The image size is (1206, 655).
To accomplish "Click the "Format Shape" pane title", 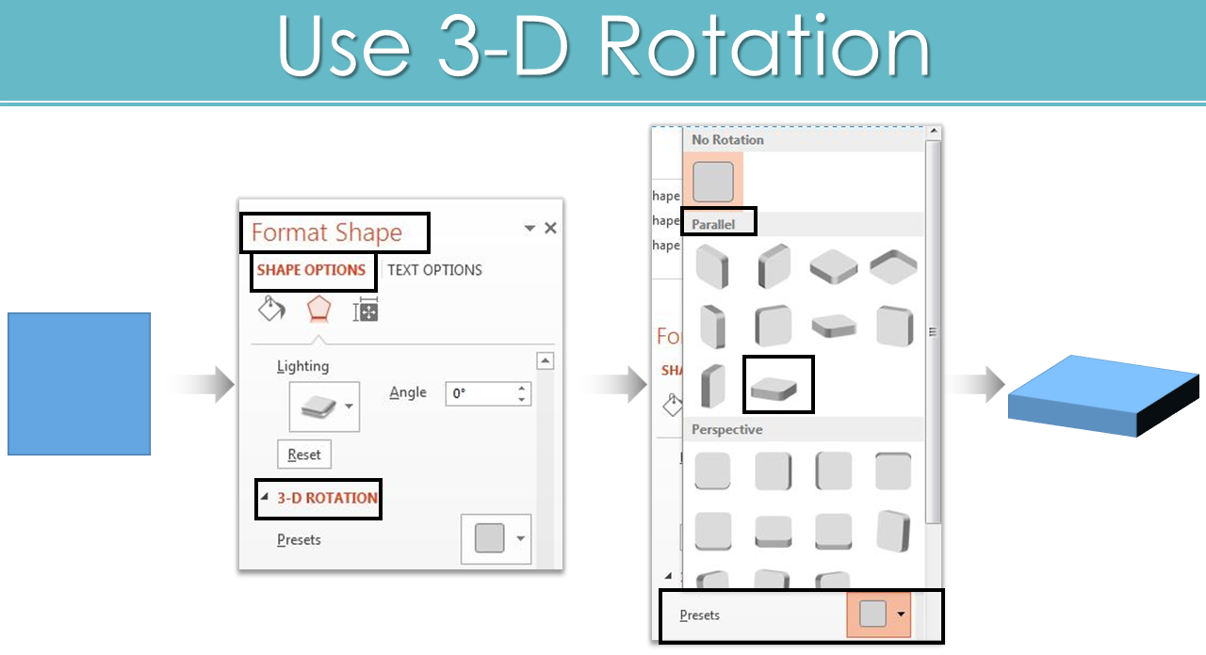I will coord(327,232).
